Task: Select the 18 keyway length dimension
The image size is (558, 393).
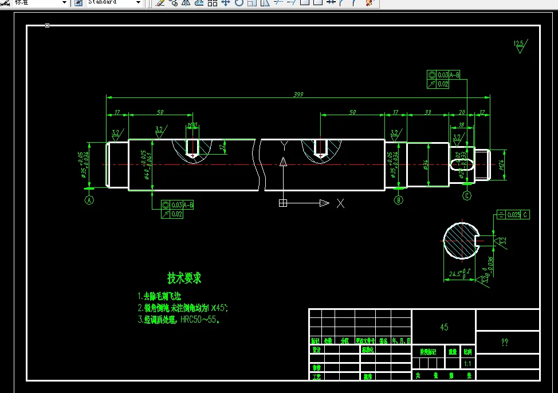Action: tap(462, 125)
